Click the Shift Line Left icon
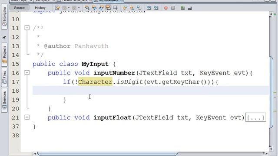This screenshot has width=278, height=156. [x=149, y=8]
